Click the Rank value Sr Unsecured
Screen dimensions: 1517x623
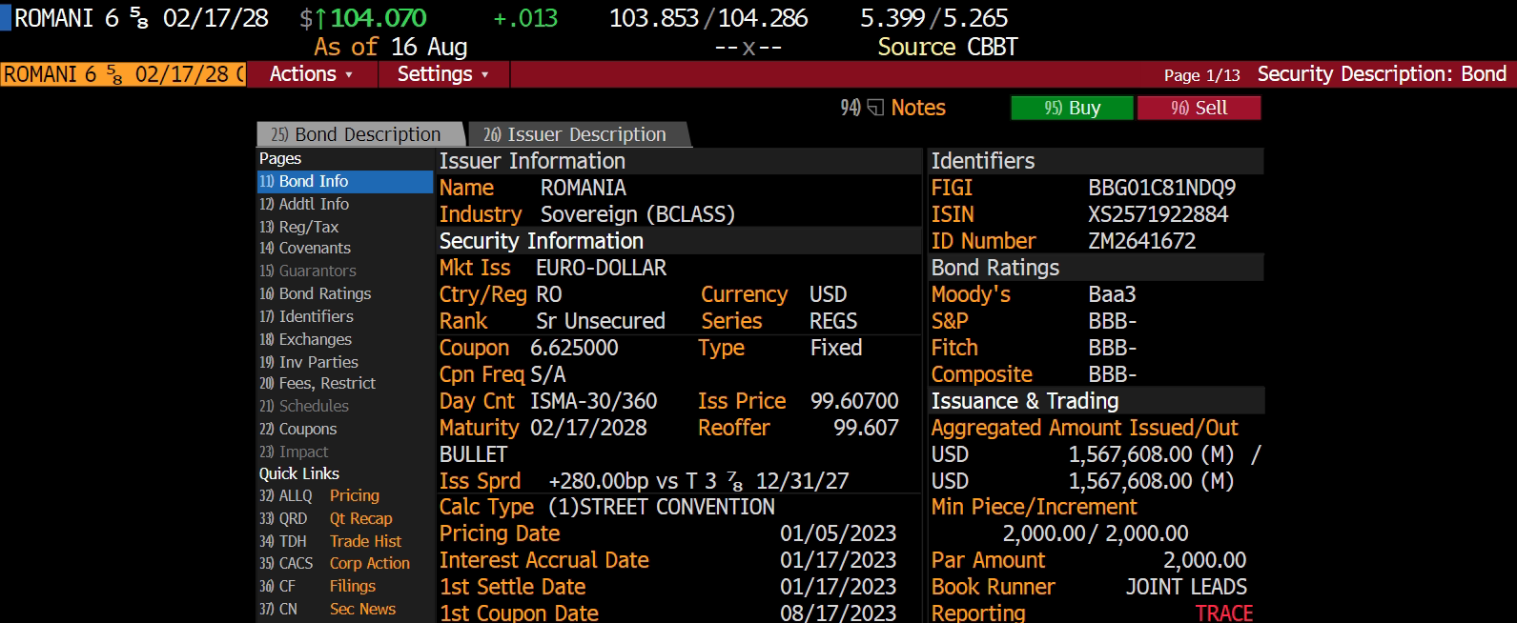click(x=601, y=321)
